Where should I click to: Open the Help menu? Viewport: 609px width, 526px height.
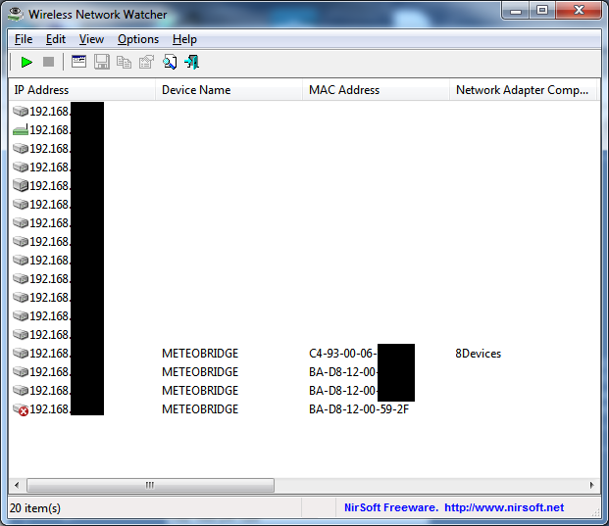tap(184, 39)
